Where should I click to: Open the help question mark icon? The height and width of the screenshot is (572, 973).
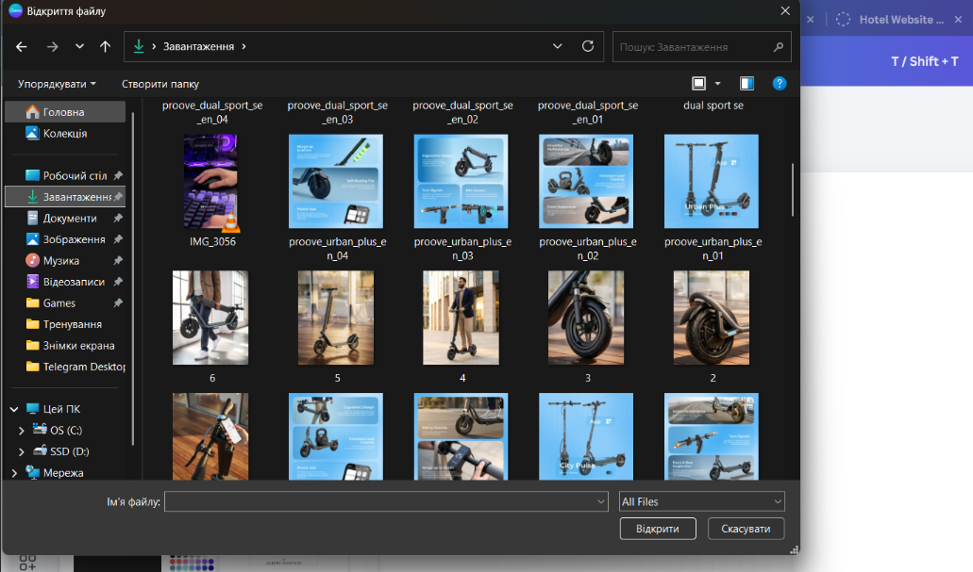pyautogui.click(x=779, y=84)
